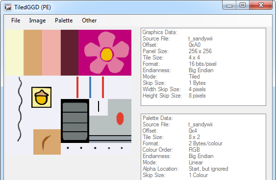Screen dimensions: 276x180
Task: Maximize the TiledGGD window
Action: click(242, 5)
